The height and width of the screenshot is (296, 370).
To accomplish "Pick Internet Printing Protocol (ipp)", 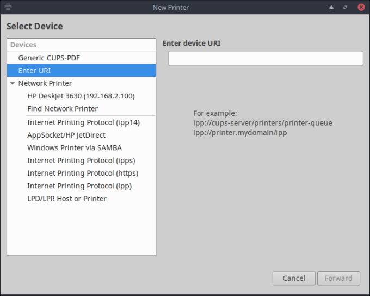I will tap(79, 186).
